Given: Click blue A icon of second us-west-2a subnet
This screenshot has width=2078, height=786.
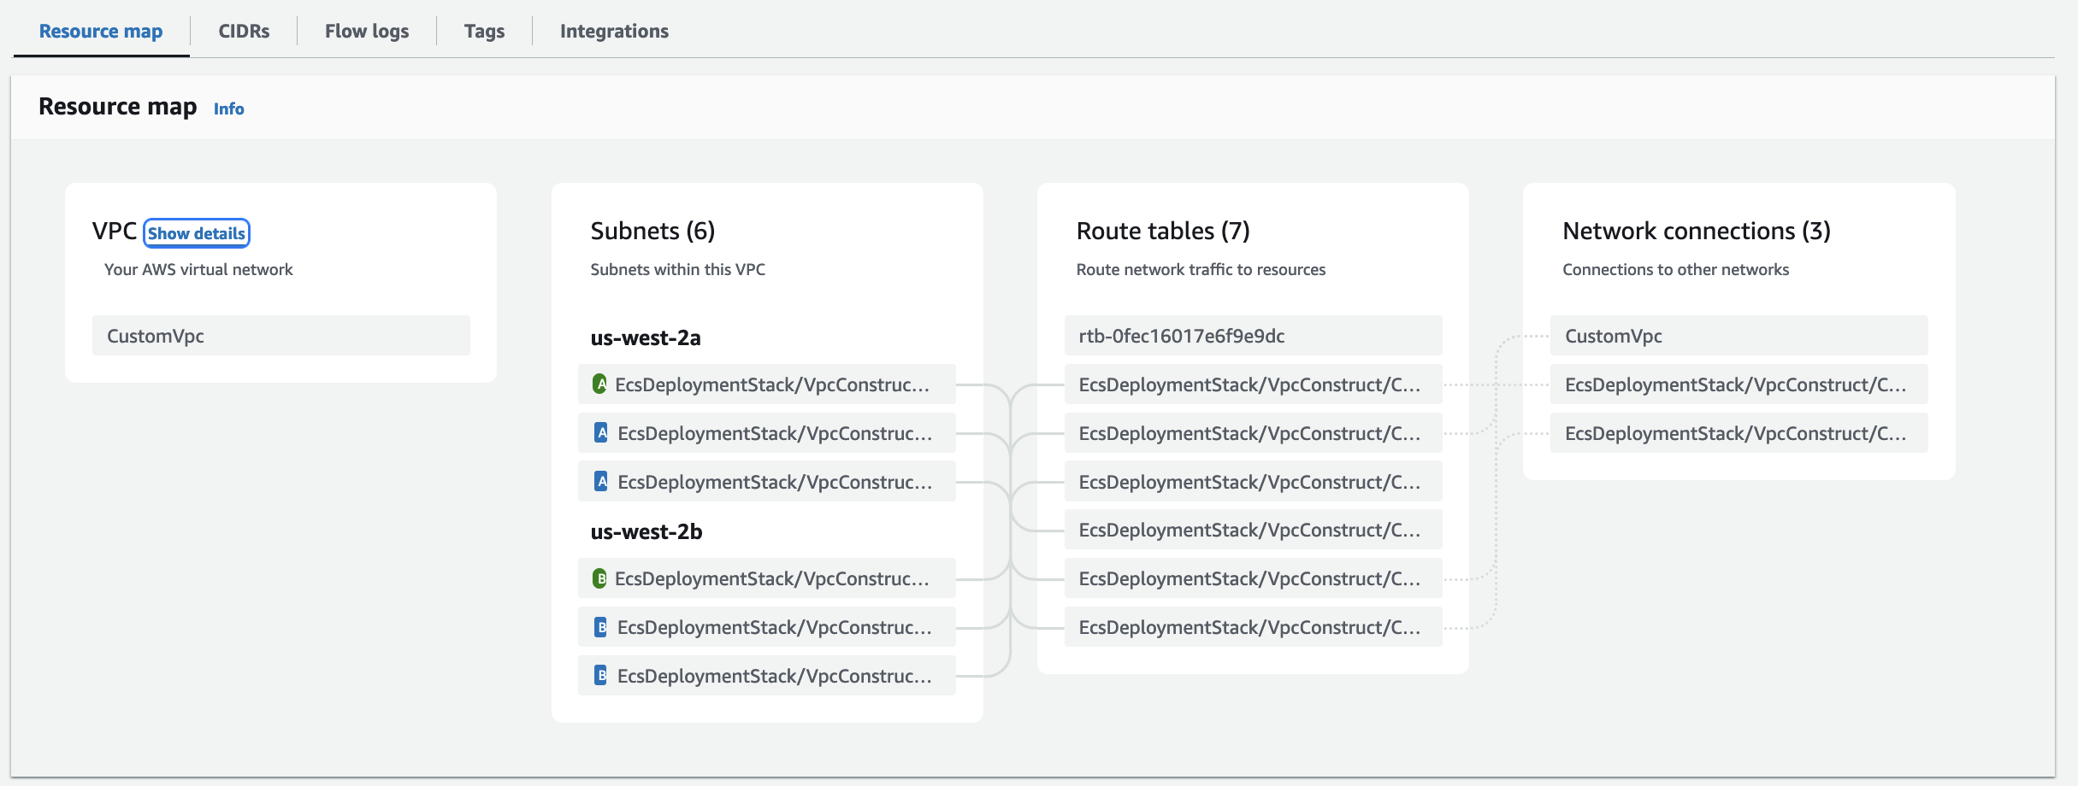Looking at the screenshot, I should point(601,433).
